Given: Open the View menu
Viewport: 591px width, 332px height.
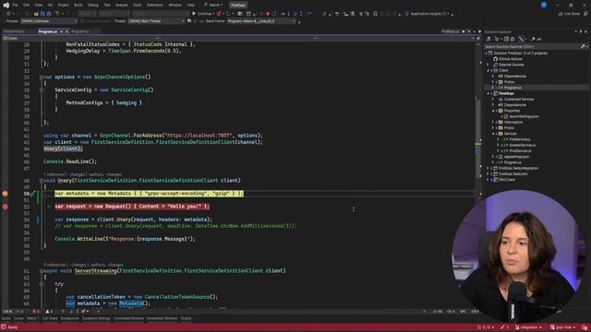Looking at the screenshot, I should [39, 5].
